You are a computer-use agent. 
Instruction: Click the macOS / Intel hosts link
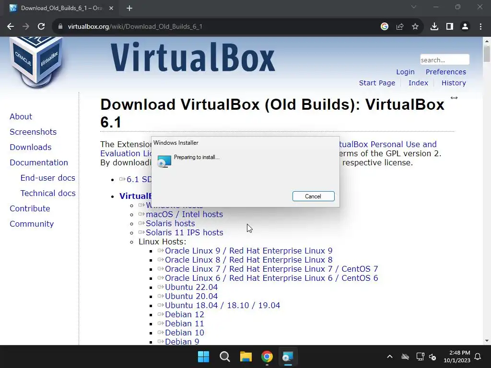(x=184, y=214)
